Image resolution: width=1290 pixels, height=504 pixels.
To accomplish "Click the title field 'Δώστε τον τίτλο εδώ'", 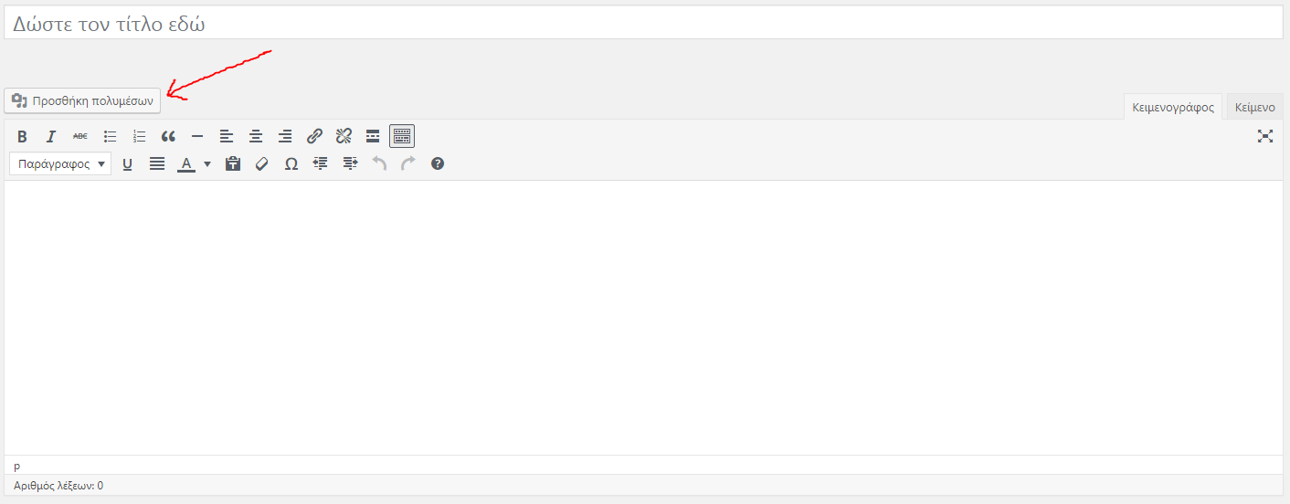I will click(643, 25).
